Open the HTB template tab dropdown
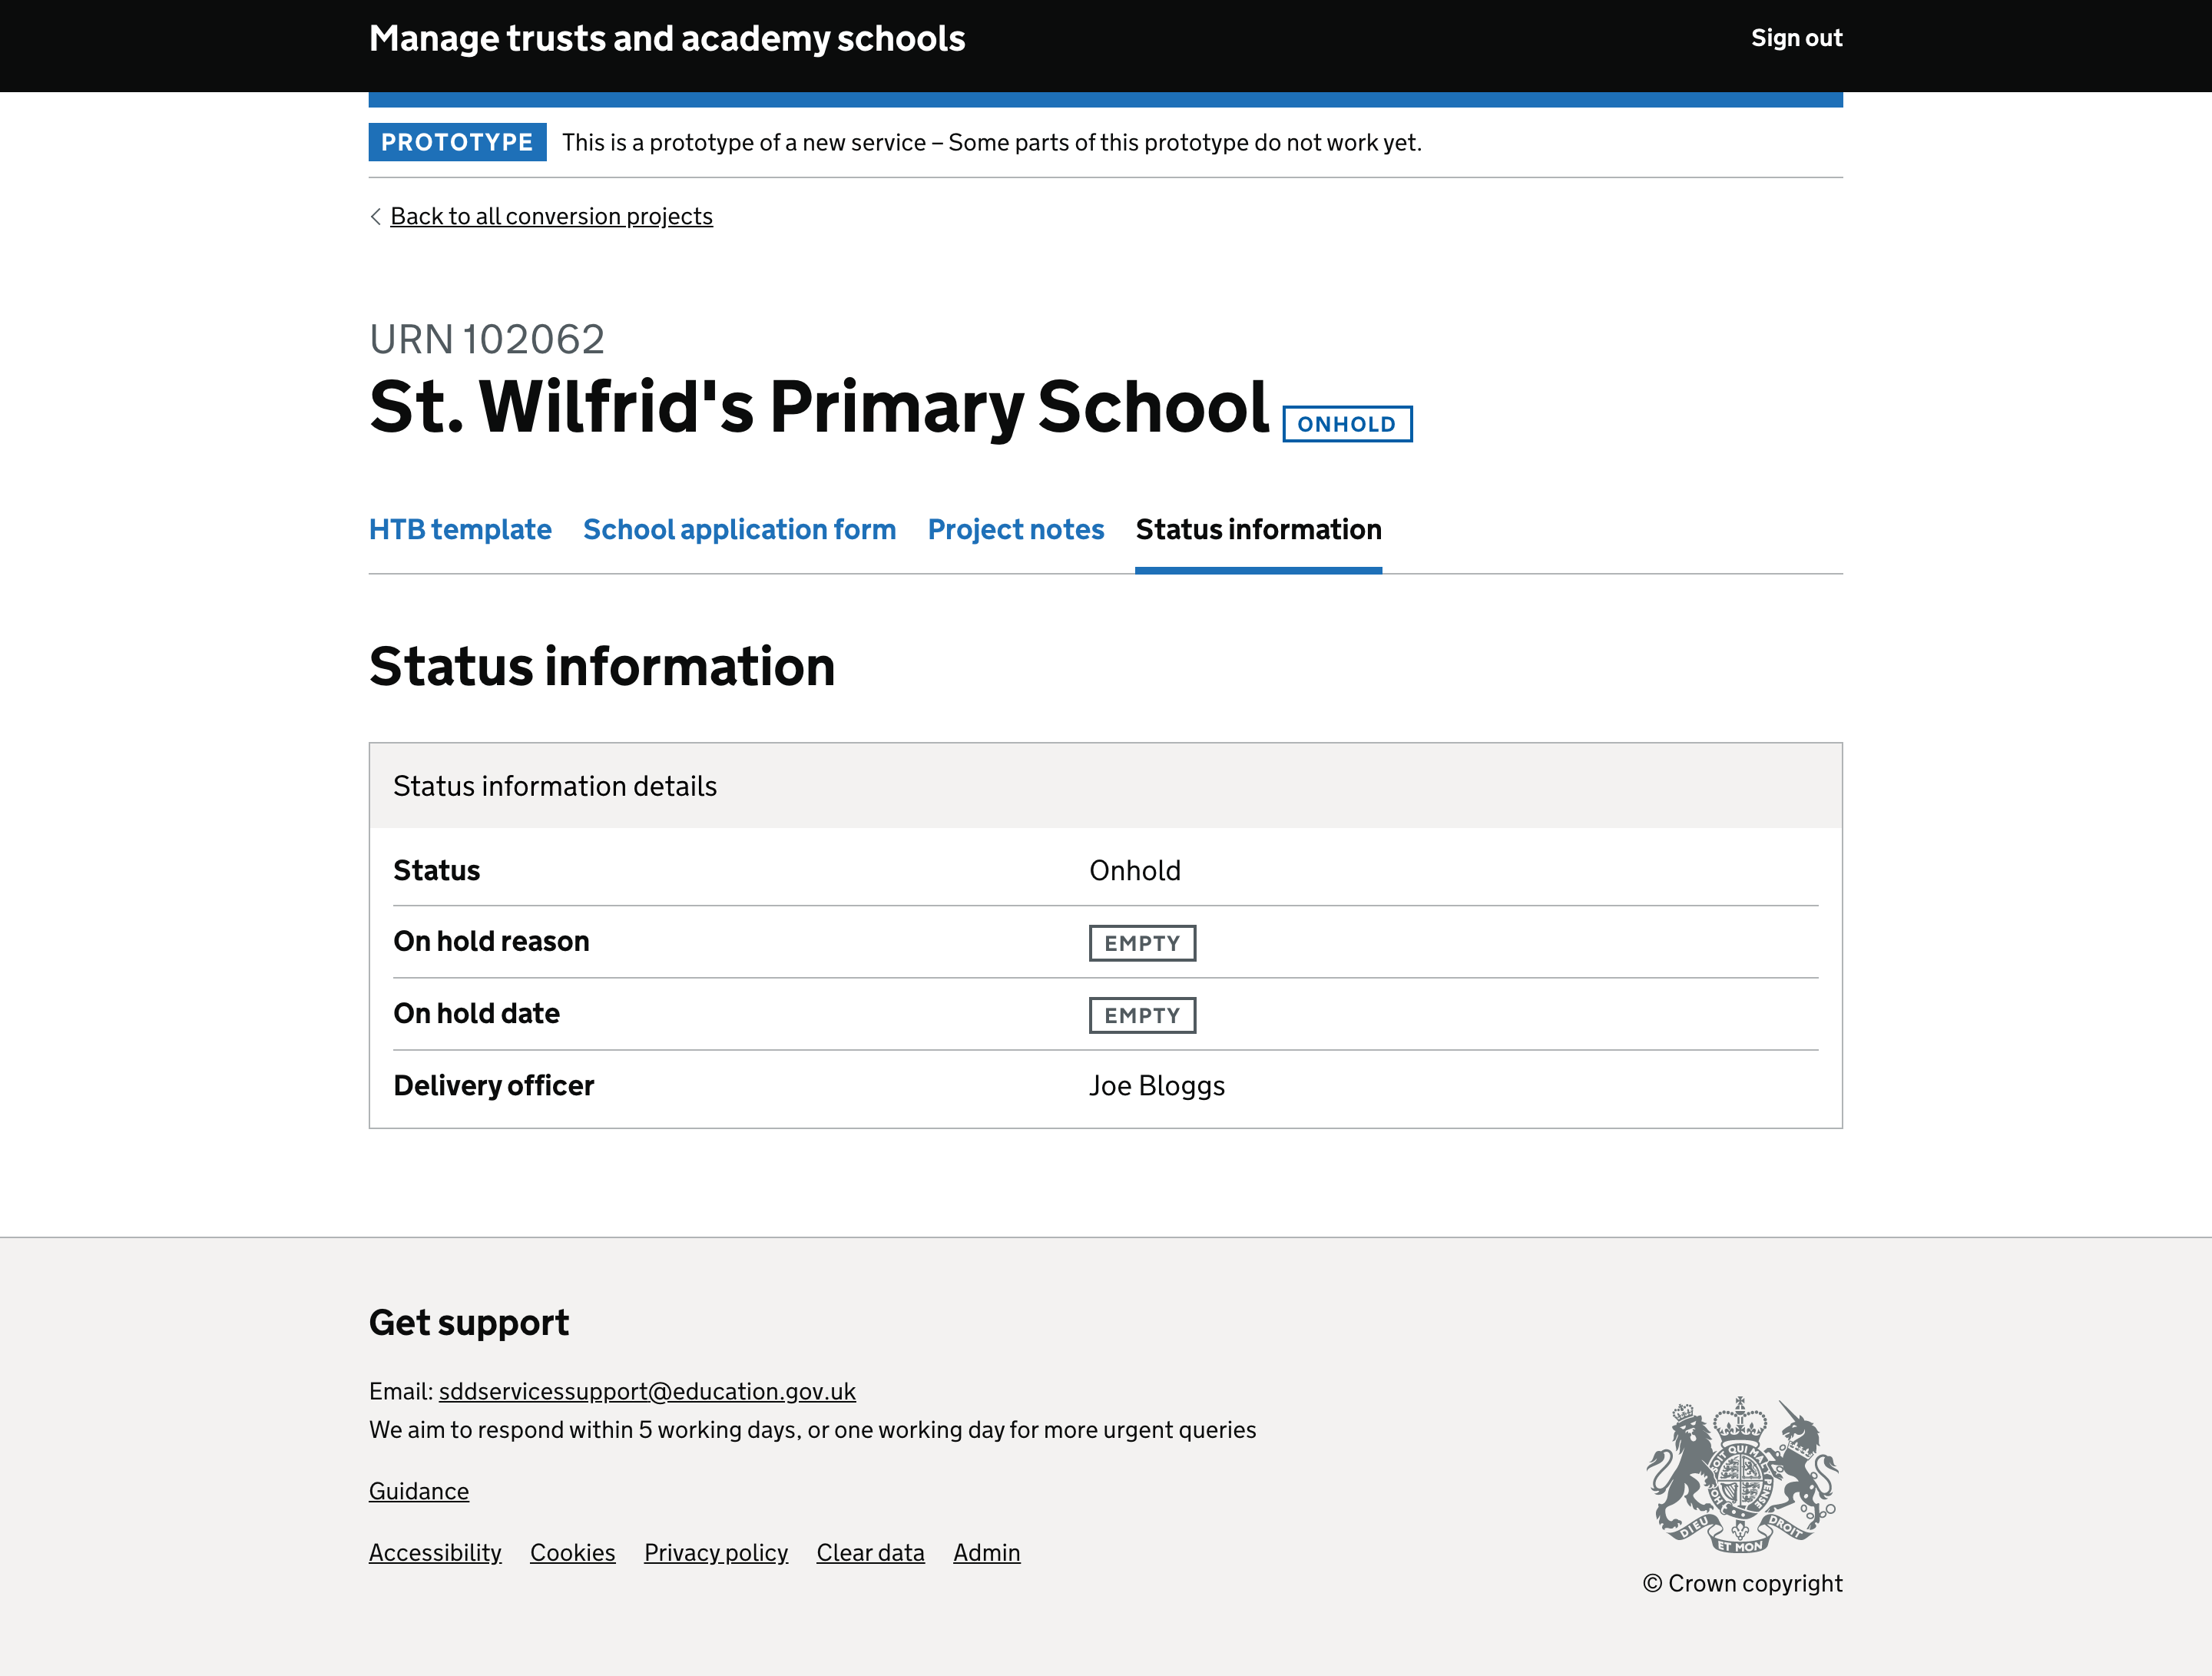 pyautogui.click(x=459, y=530)
